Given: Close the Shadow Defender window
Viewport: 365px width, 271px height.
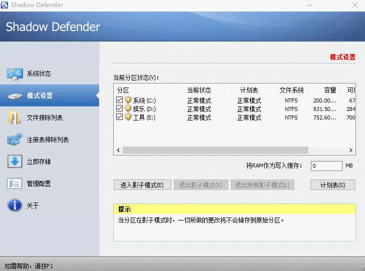Looking at the screenshot, I should (x=355, y=5).
